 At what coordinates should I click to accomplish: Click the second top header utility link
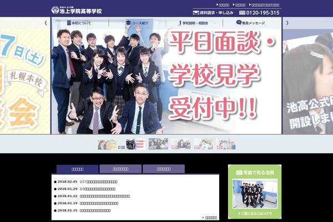(x=239, y=5)
